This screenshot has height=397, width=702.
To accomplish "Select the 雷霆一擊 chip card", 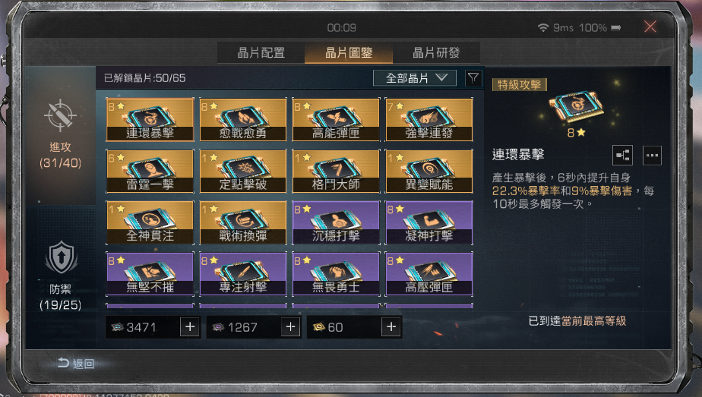I will [x=150, y=171].
